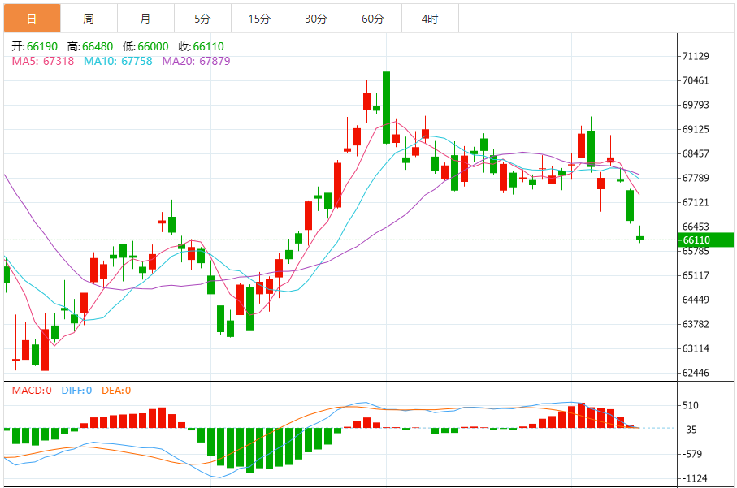The image size is (737, 488).
Task: Click the -35 MACD axis label
Action: (x=691, y=430)
